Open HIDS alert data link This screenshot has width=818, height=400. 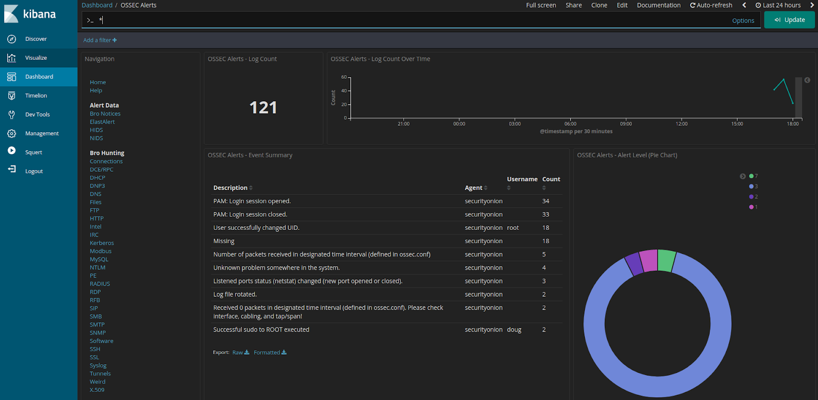(x=96, y=130)
